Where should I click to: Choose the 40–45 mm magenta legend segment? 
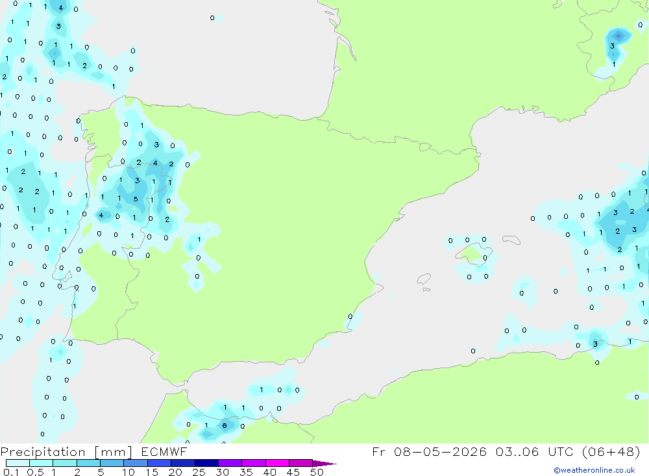click(x=277, y=463)
